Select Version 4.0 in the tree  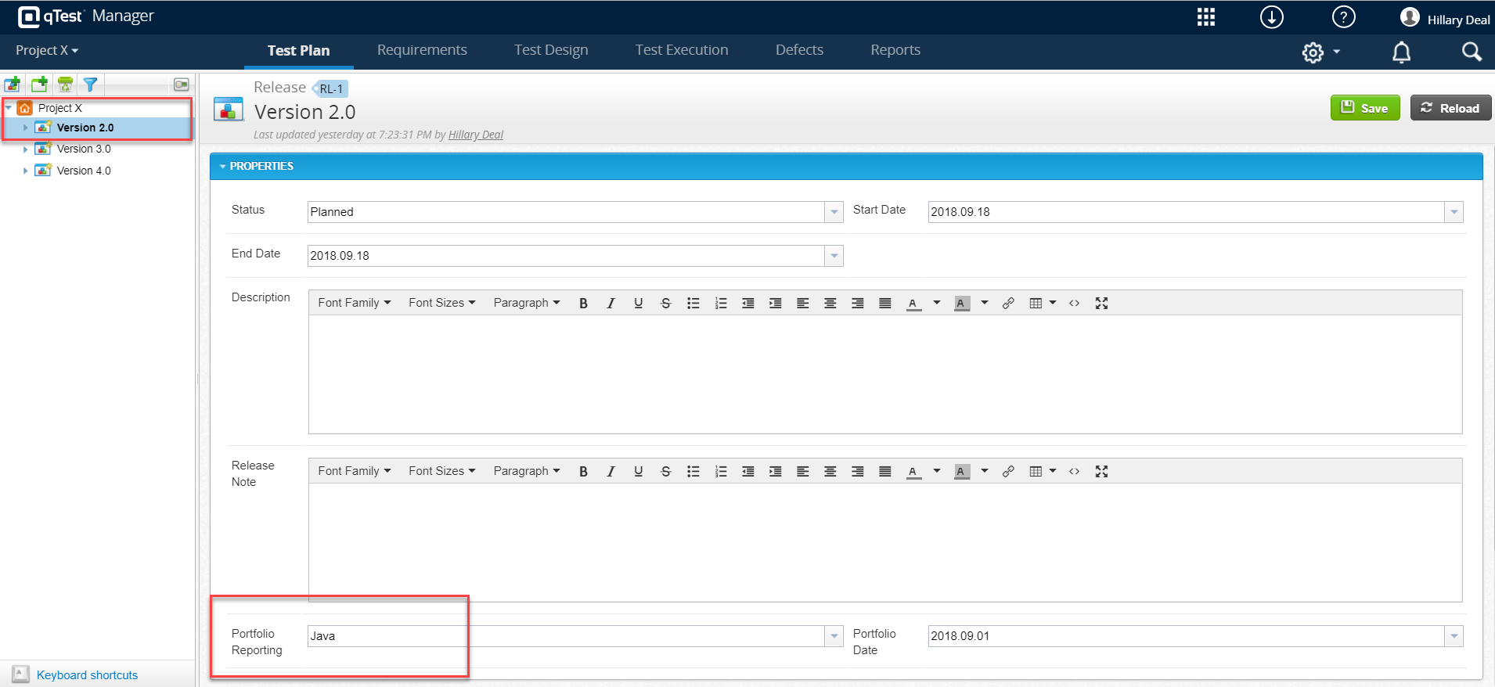[84, 171]
